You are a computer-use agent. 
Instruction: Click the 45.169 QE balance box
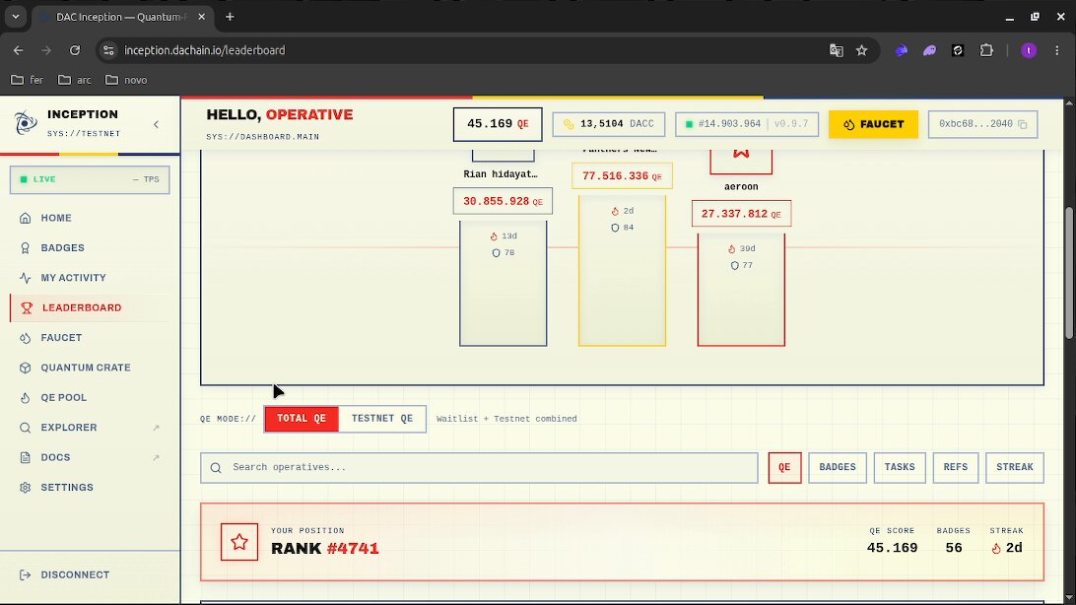tap(498, 124)
